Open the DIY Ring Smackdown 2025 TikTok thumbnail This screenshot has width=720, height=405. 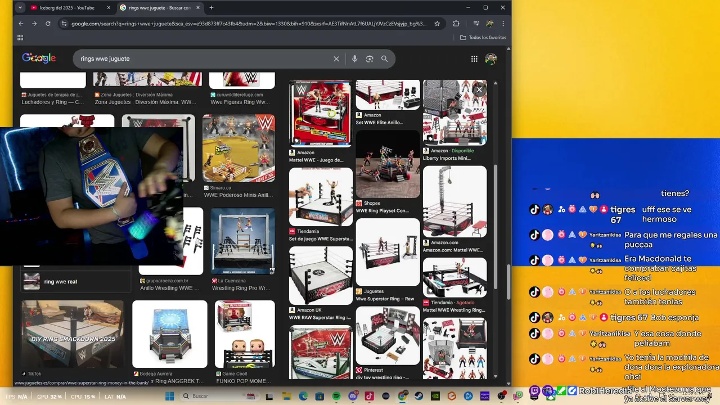[73, 334]
